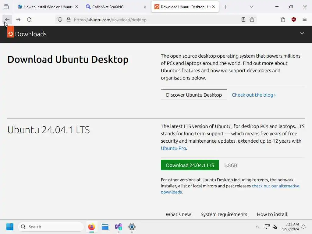List all tabs with the dropdown arrow
This screenshot has width=312, height=234.
pos(251,7)
